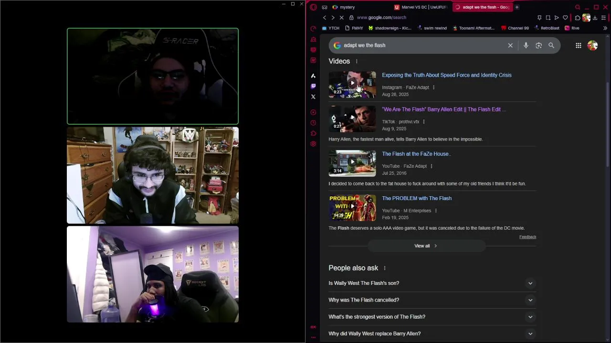Open the GX Control speedometer sidebar icon
The height and width of the screenshot is (343, 611).
(313, 29)
